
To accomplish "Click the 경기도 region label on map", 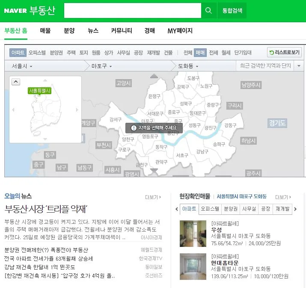I will pyautogui.click(x=277, y=123).
